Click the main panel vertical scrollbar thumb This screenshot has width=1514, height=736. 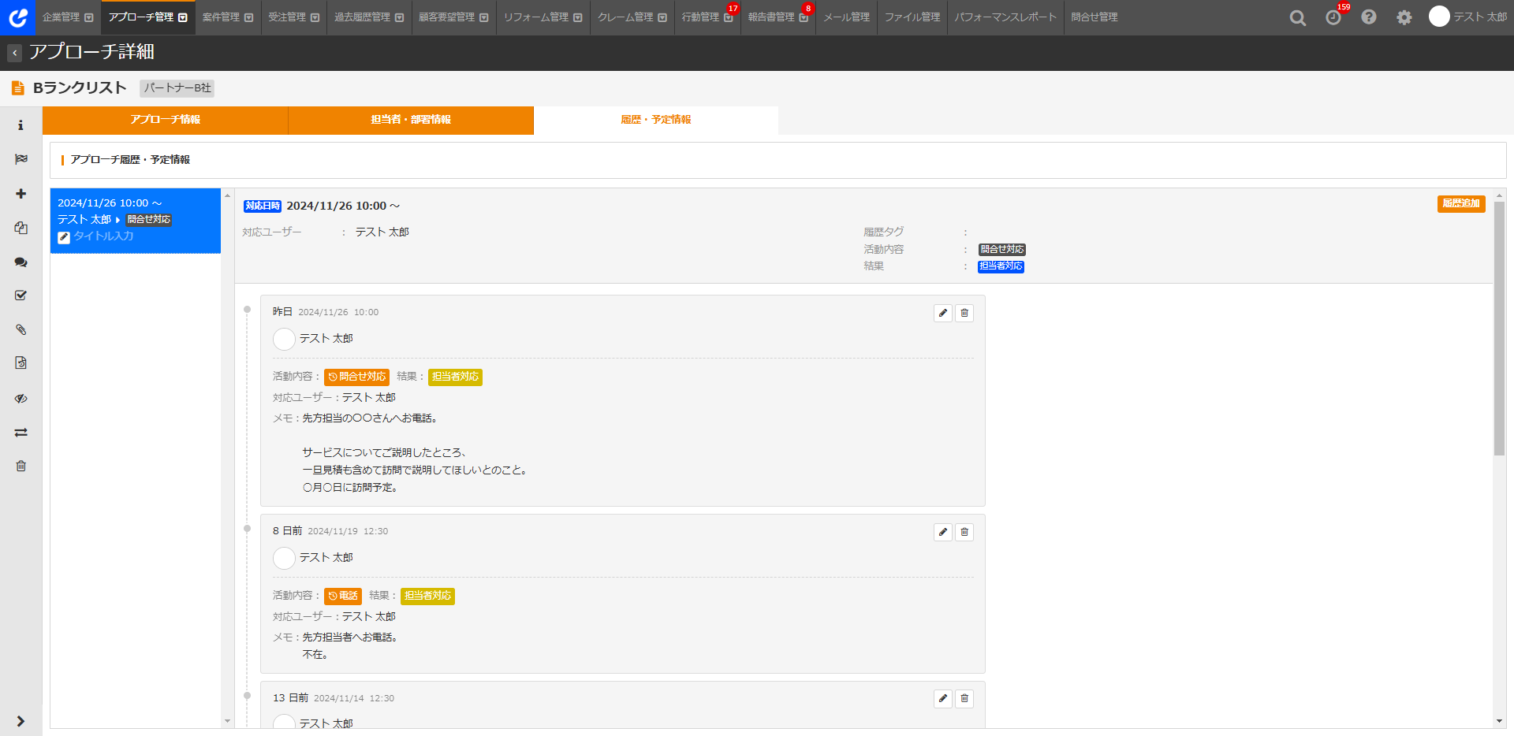[1499, 328]
